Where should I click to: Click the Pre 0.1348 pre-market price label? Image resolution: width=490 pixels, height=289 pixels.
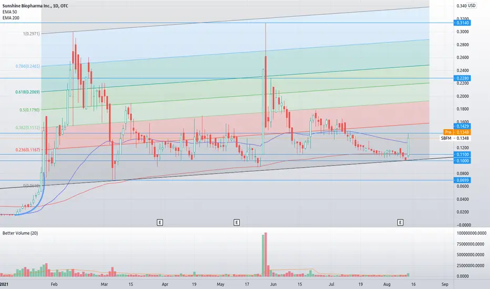tap(457, 132)
